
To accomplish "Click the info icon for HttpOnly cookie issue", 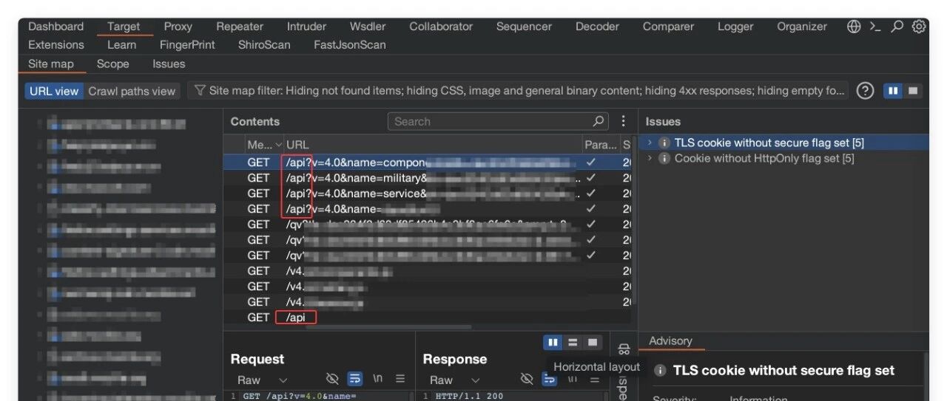I will tap(664, 158).
